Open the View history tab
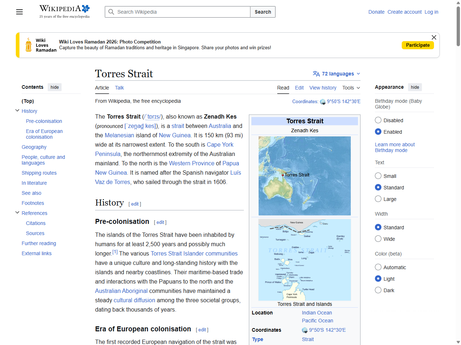 point(323,88)
